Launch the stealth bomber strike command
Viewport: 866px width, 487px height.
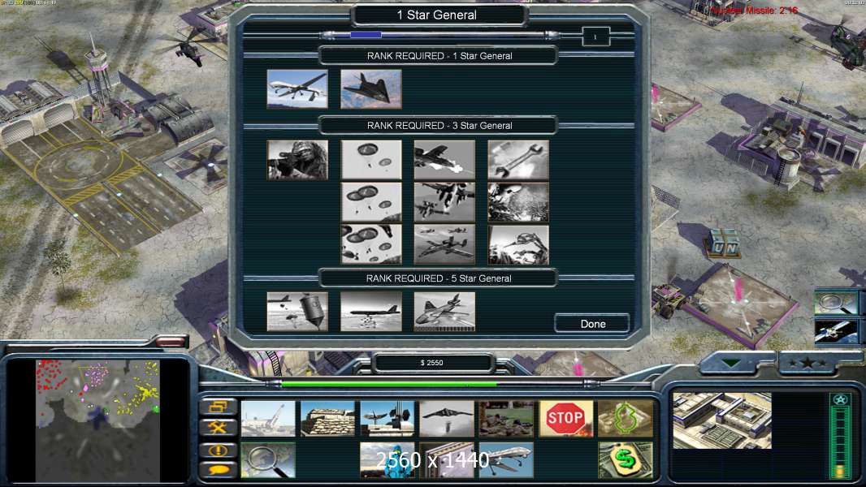tap(447, 419)
